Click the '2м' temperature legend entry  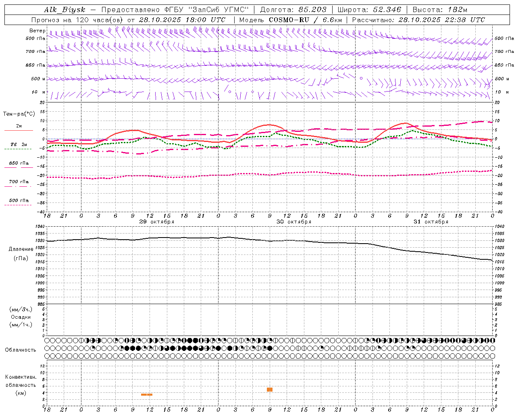[19, 126]
